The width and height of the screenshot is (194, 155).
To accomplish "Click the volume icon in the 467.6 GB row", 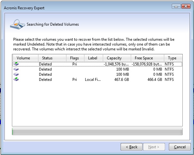I will (x=16, y=79).
